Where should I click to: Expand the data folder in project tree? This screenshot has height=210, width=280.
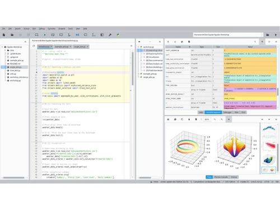pyautogui.click(x=5, y=50)
